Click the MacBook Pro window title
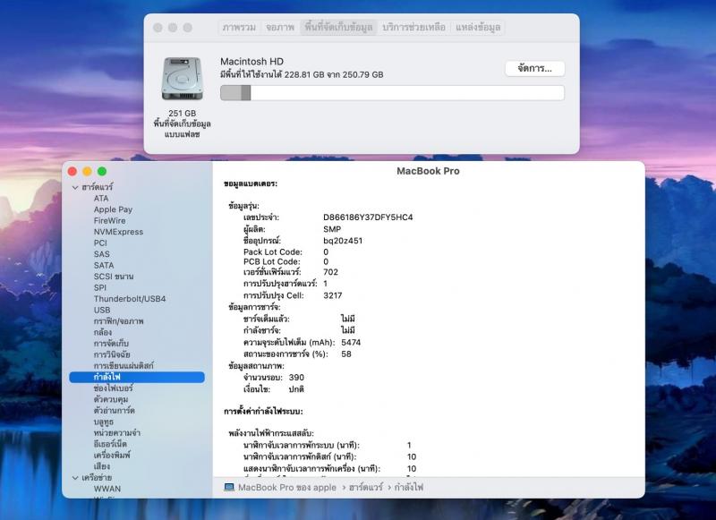This screenshot has height=520, width=716. tap(428, 171)
